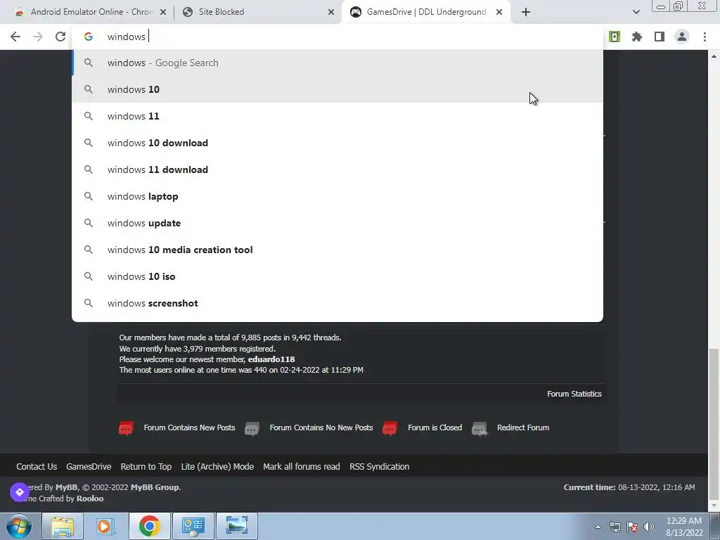Open Windows Explorer from the taskbar
720x540 pixels.
(63, 526)
